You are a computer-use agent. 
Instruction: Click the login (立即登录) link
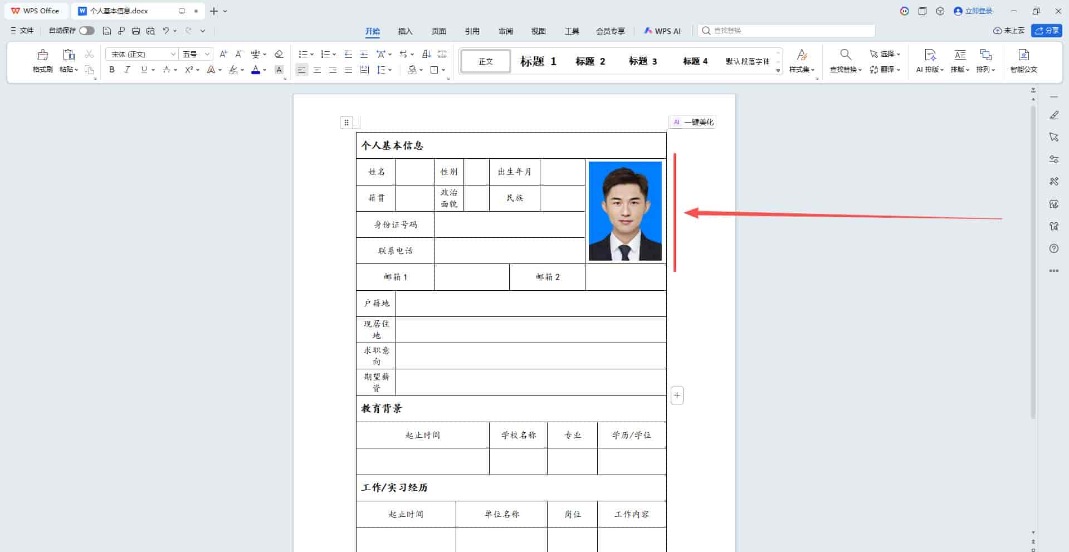[x=973, y=11]
